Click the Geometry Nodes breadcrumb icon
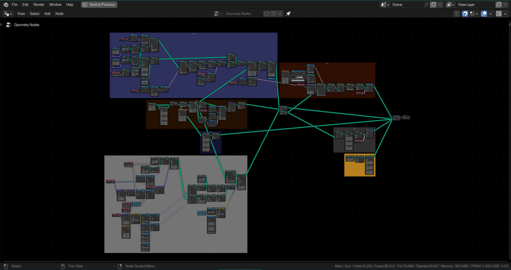Screen dimensions: 511x270 click(9, 25)
